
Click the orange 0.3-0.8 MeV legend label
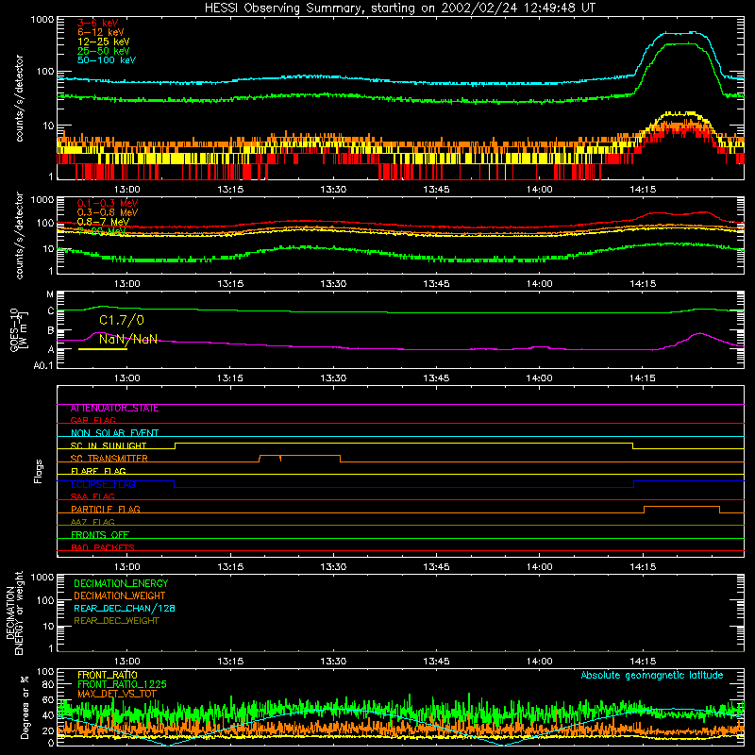click(108, 212)
